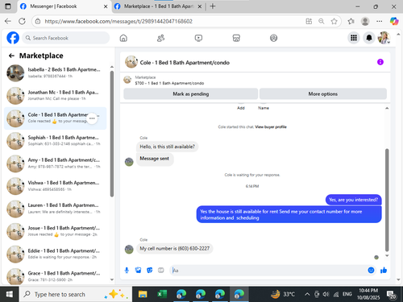Viewport: 403px width, 302px height.
Task: Open Windows Start menu
Action: pos(10,295)
